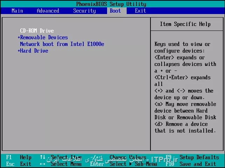Viewport: 225px width, 168px height.
Task: Select CD-ROM Drive boot entry
Action: coord(37,31)
